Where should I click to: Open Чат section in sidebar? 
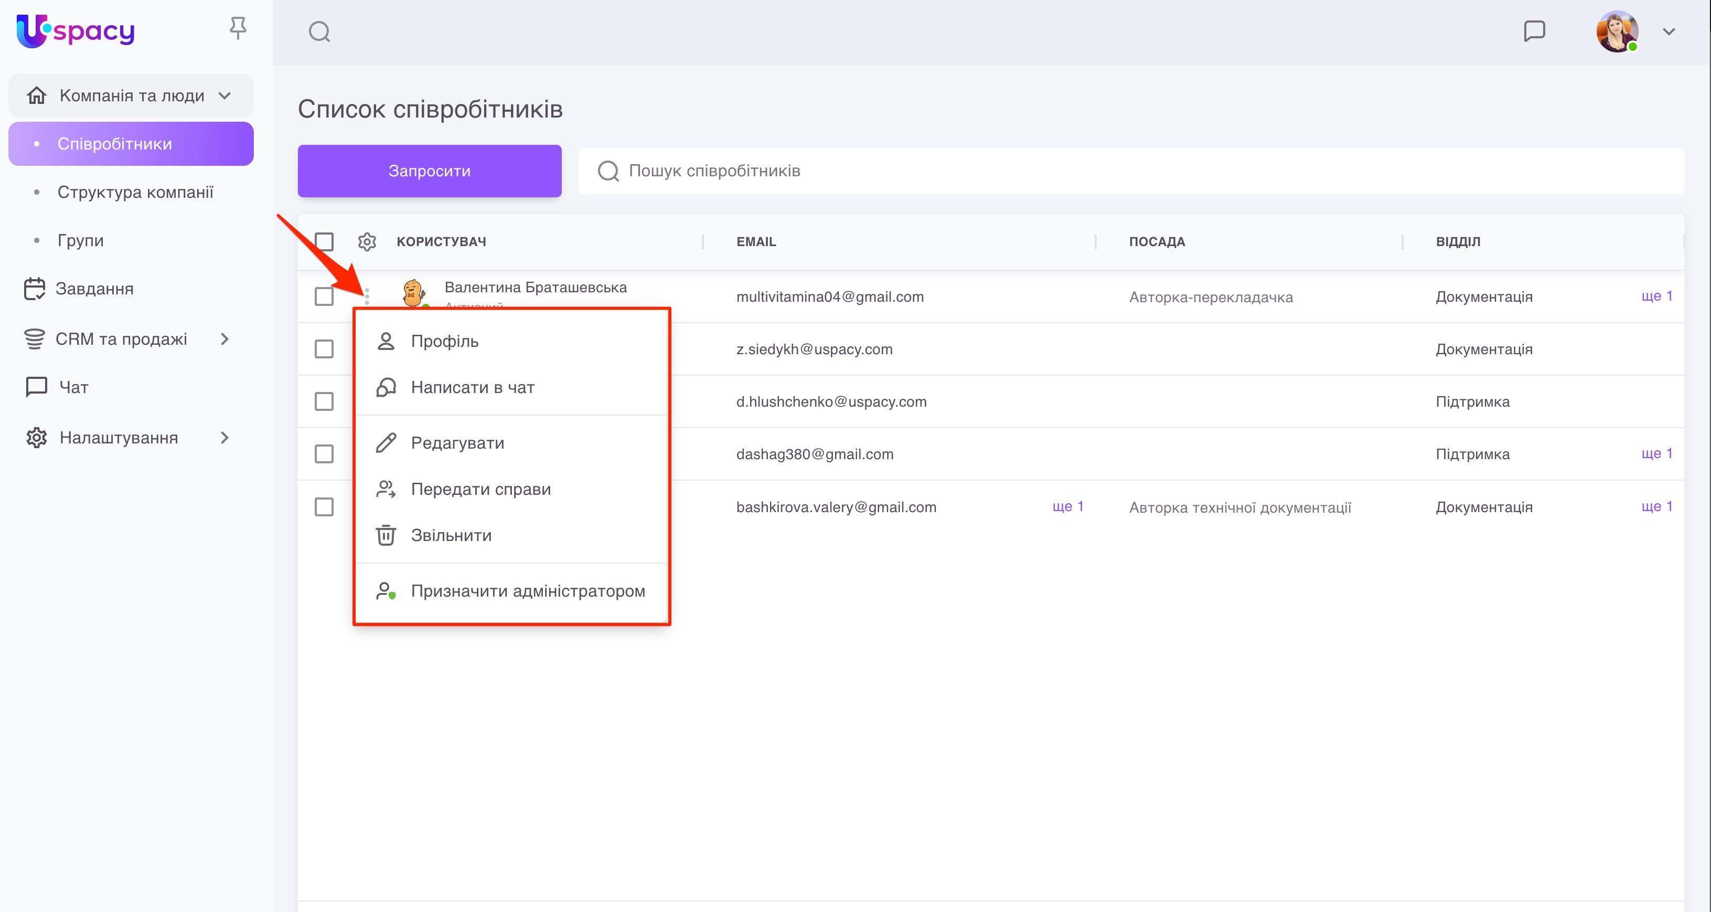pos(73,387)
